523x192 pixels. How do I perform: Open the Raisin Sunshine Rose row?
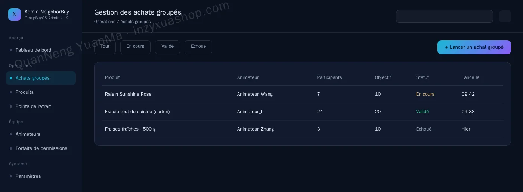pos(303,94)
